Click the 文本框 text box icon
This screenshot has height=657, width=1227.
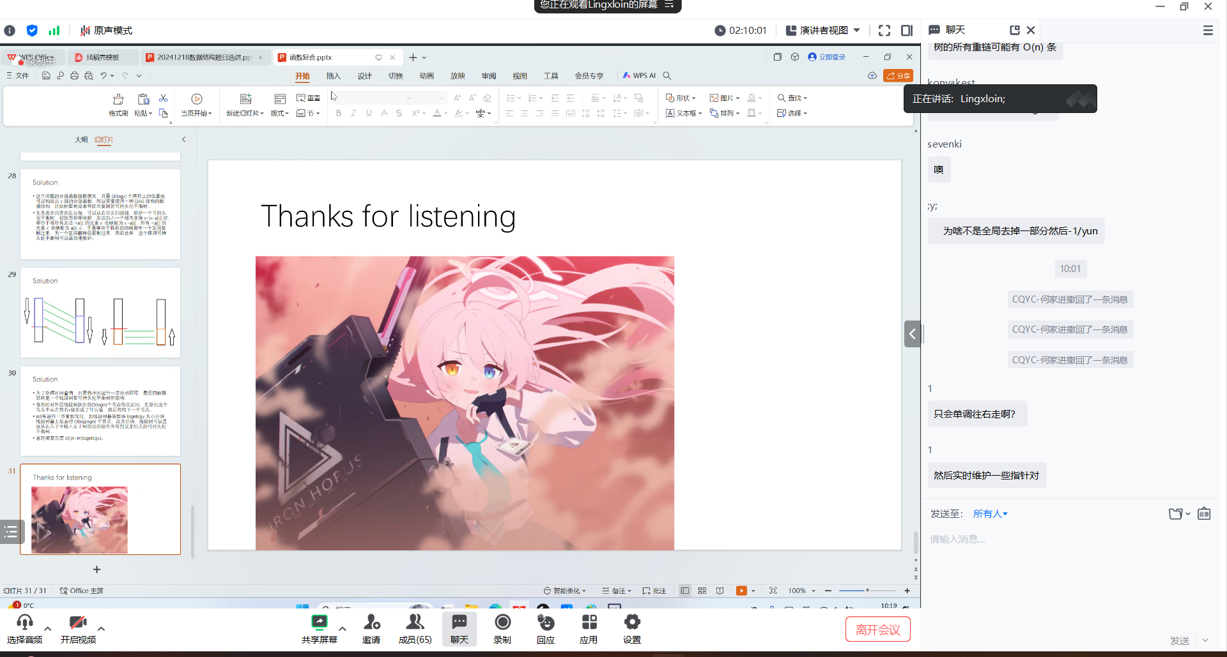(x=670, y=113)
